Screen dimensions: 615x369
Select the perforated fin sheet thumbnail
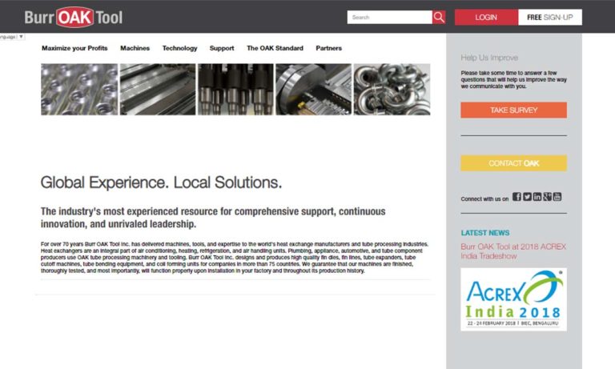coord(79,90)
